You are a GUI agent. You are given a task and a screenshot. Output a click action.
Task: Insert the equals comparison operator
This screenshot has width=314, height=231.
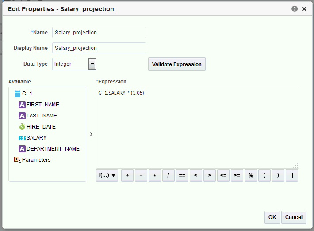click(182, 175)
